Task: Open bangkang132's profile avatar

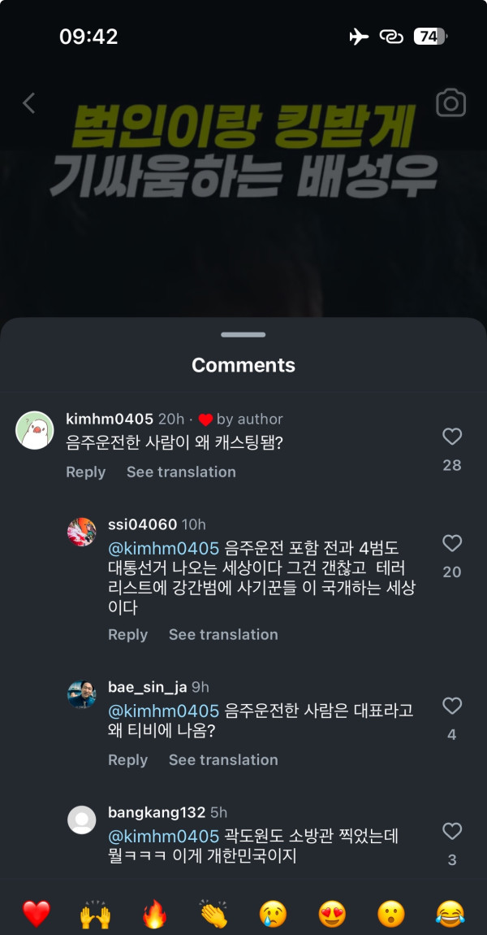Action: click(x=81, y=820)
